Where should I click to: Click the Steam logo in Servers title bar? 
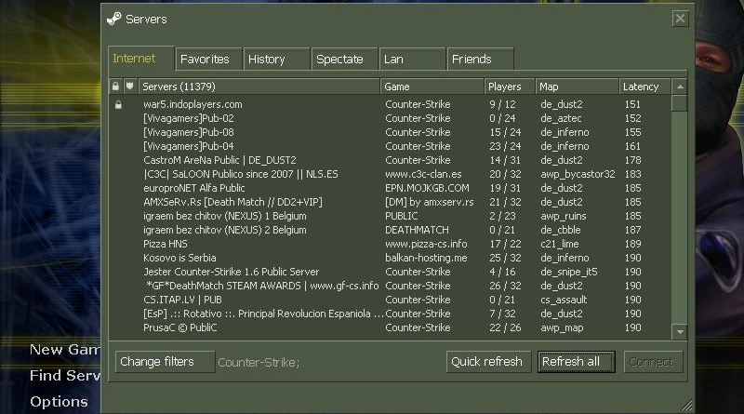coord(113,18)
